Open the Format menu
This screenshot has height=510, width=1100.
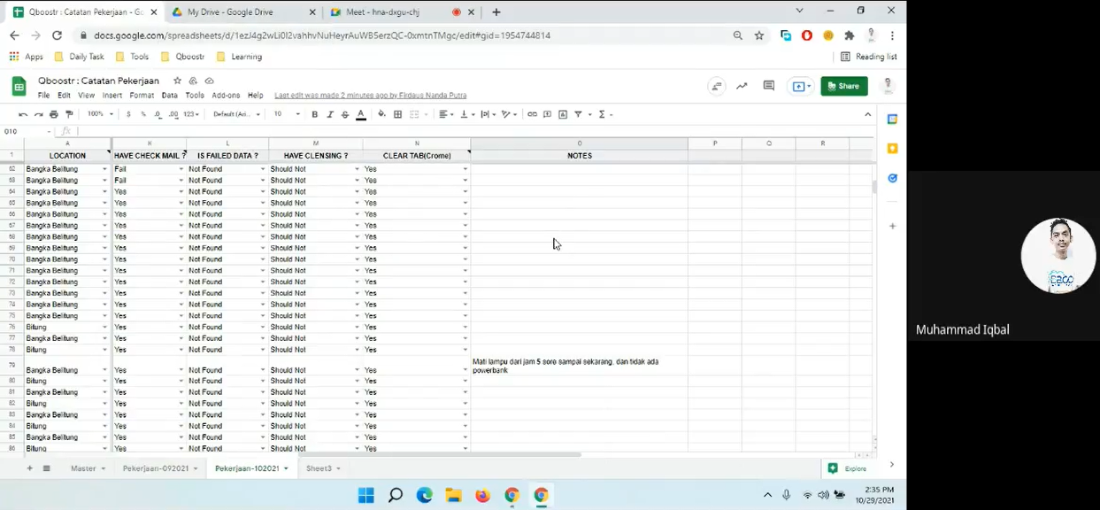tap(142, 96)
